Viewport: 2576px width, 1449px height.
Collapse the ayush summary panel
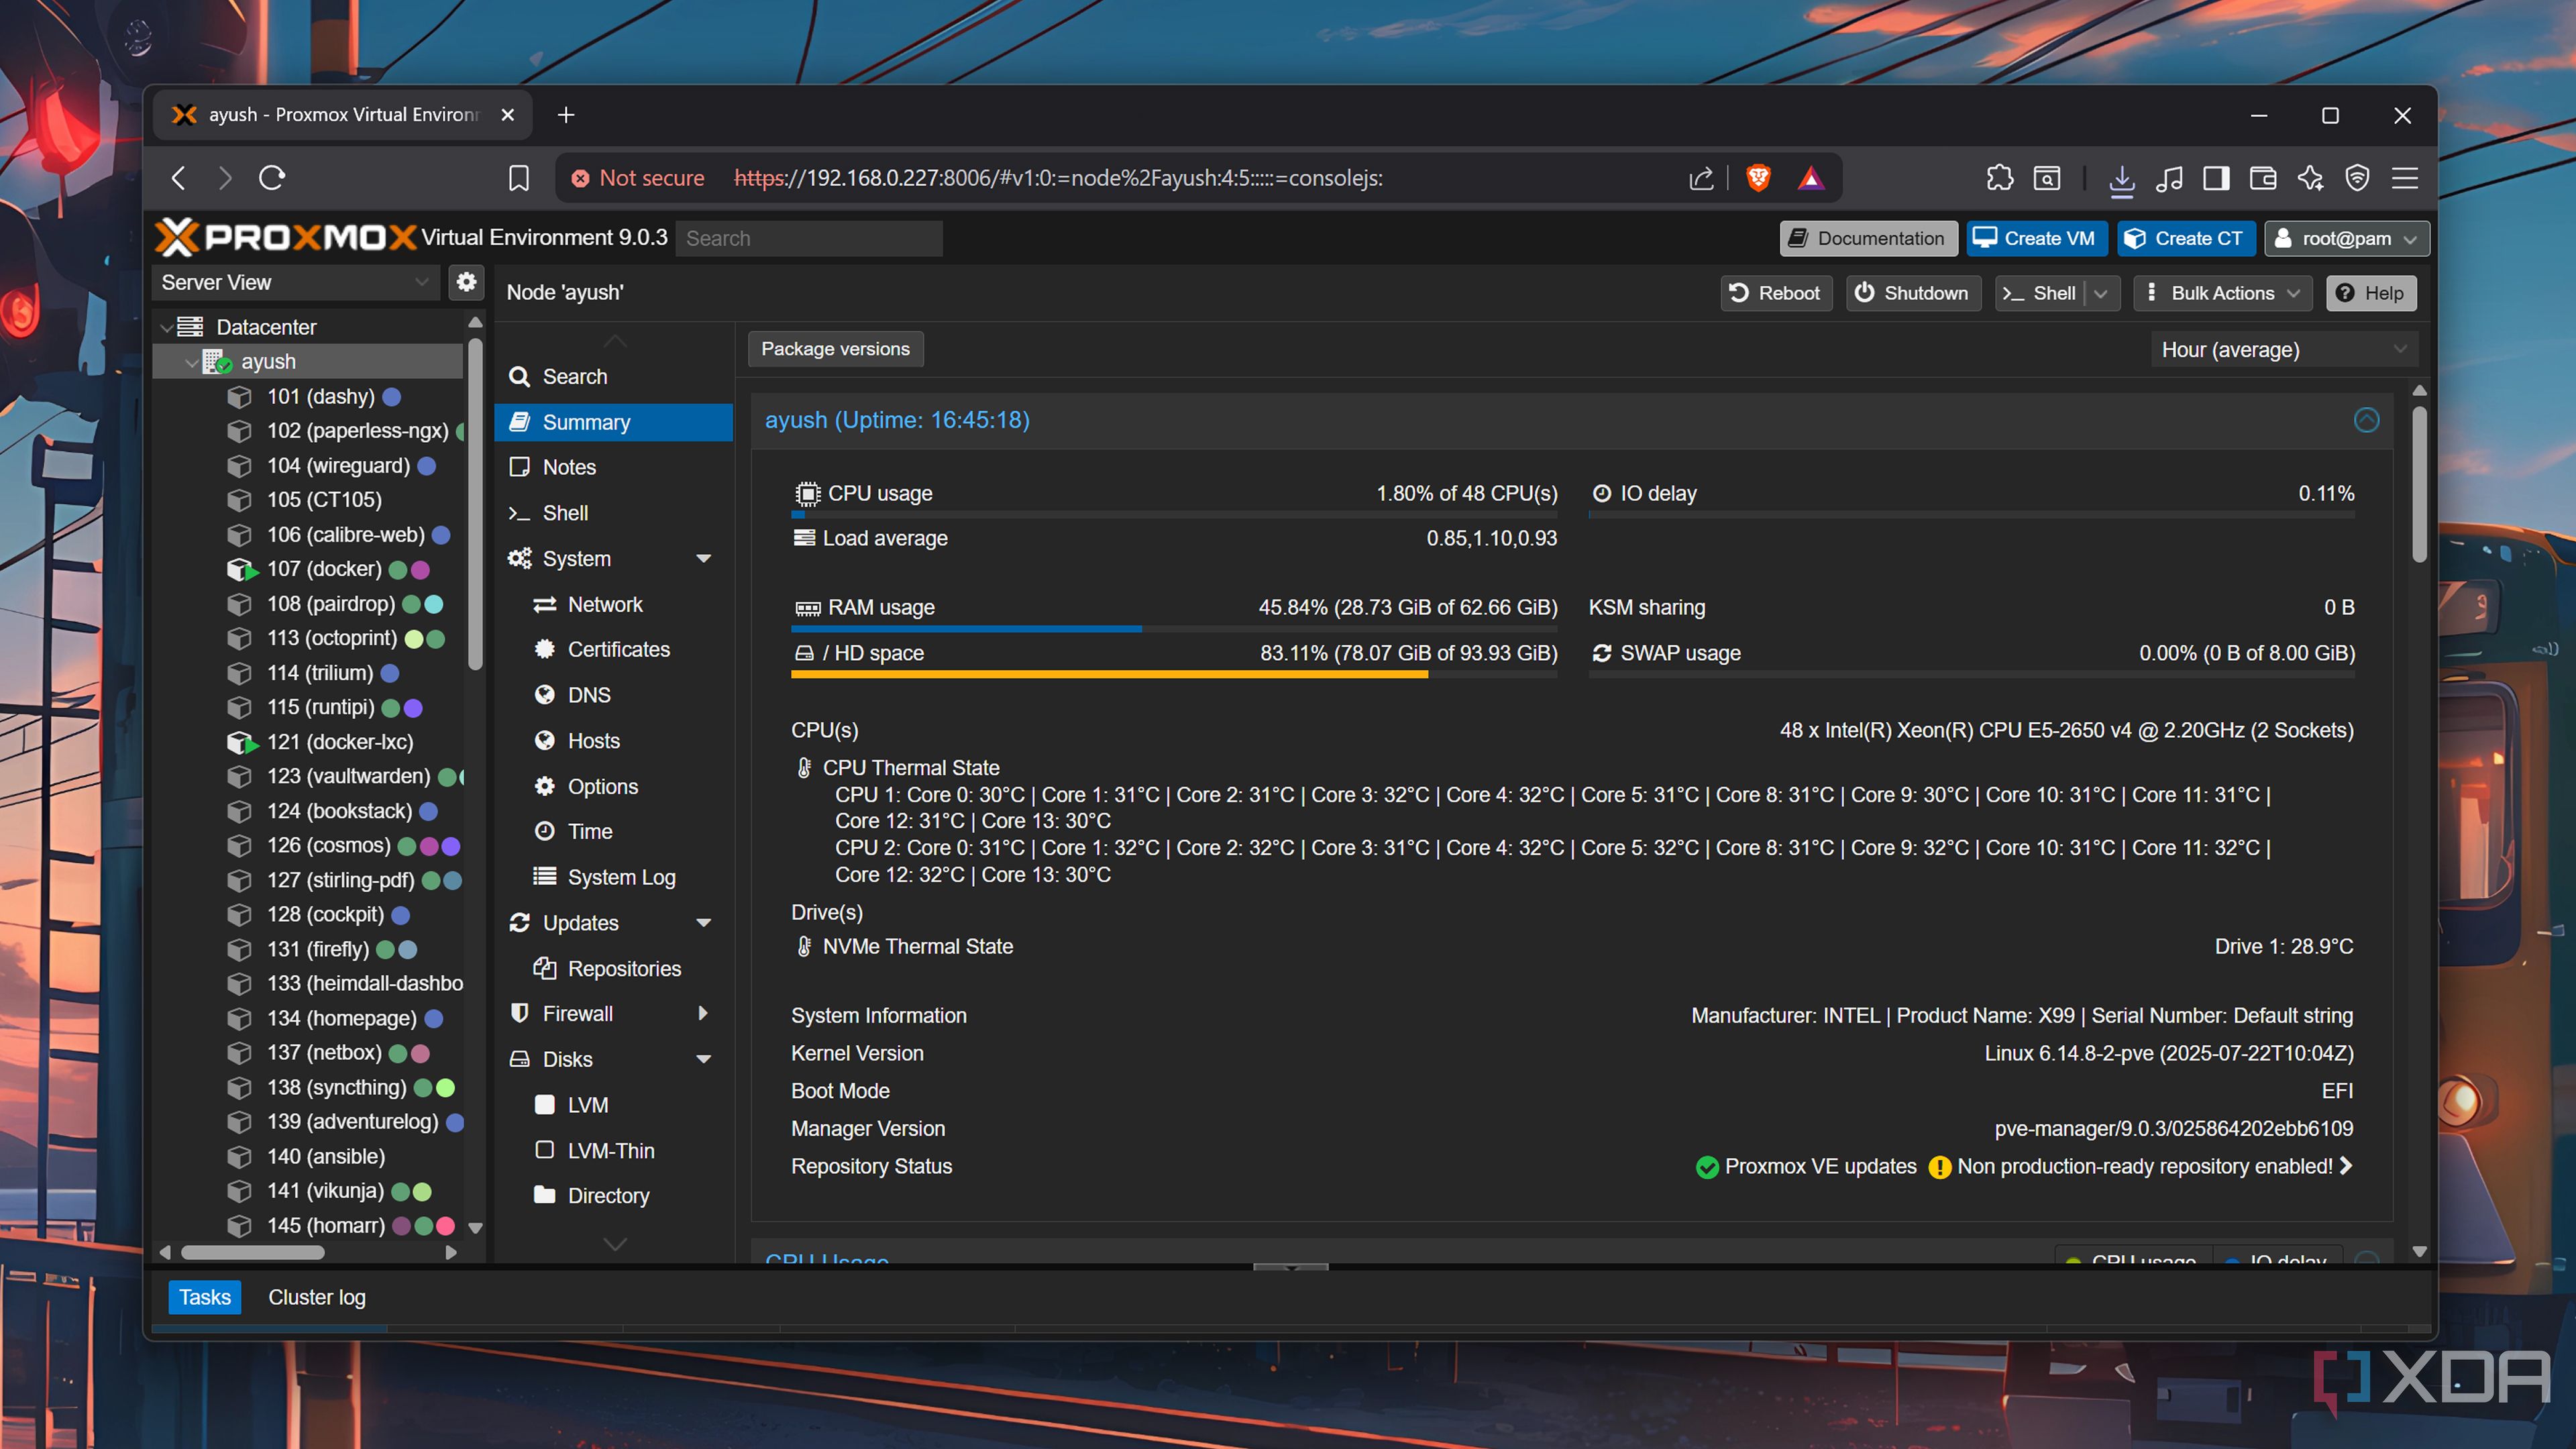point(2366,420)
